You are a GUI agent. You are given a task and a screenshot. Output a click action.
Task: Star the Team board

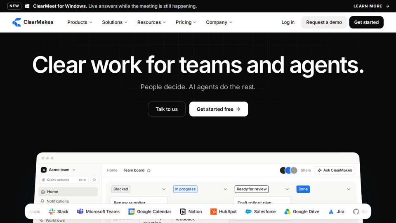coord(149,171)
